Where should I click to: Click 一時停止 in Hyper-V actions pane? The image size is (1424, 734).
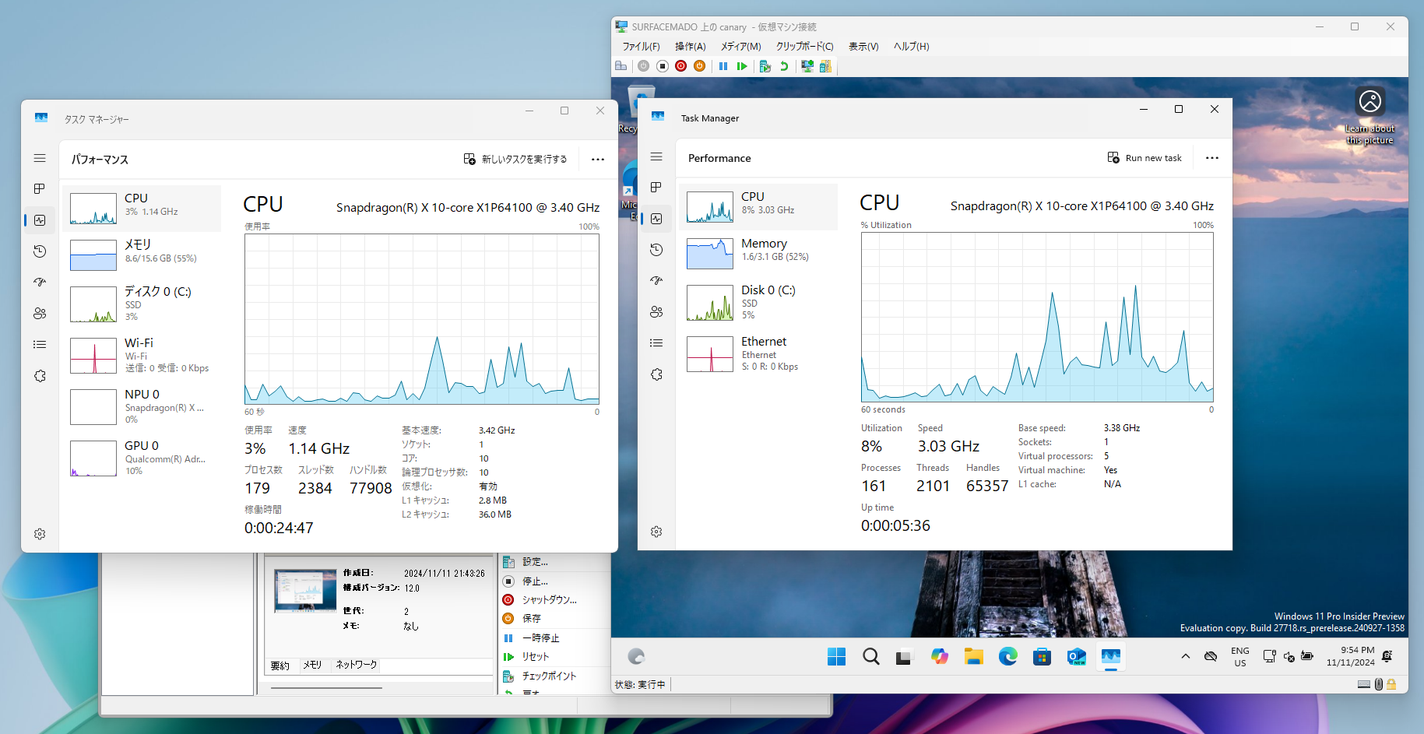pos(540,638)
